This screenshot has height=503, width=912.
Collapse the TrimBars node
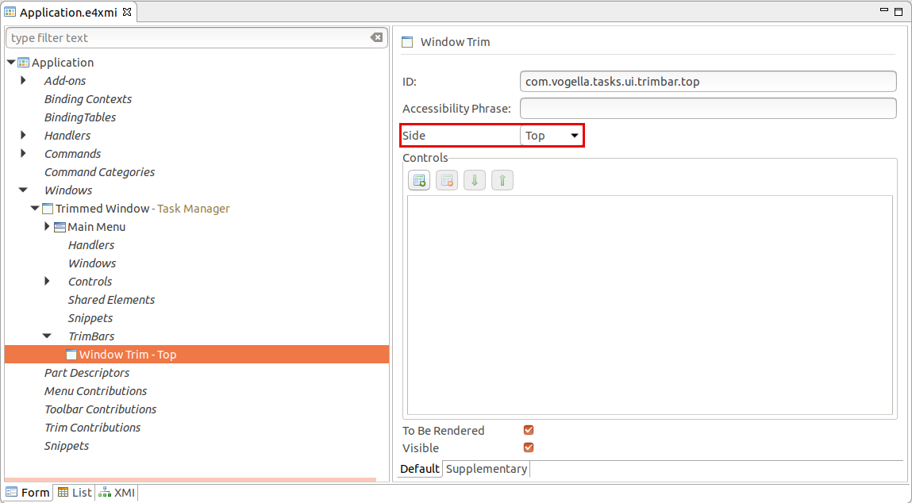tap(47, 336)
